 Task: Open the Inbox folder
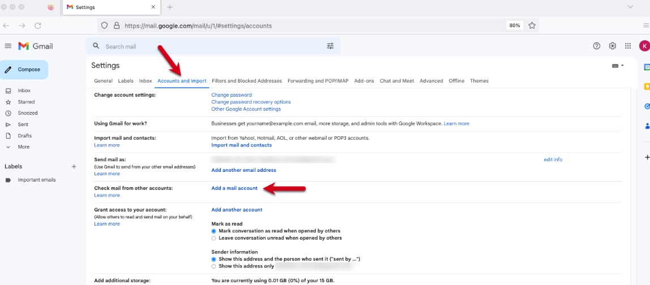tap(24, 90)
